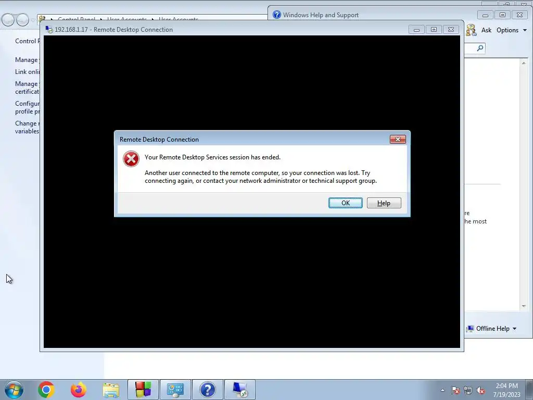Open Windows Explorer from the taskbar
The width and height of the screenshot is (533, 400).
coord(111,390)
